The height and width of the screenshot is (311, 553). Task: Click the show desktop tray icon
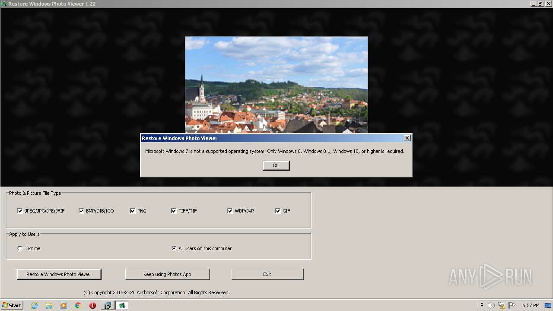pyautogui.click(x=548, y=305)
